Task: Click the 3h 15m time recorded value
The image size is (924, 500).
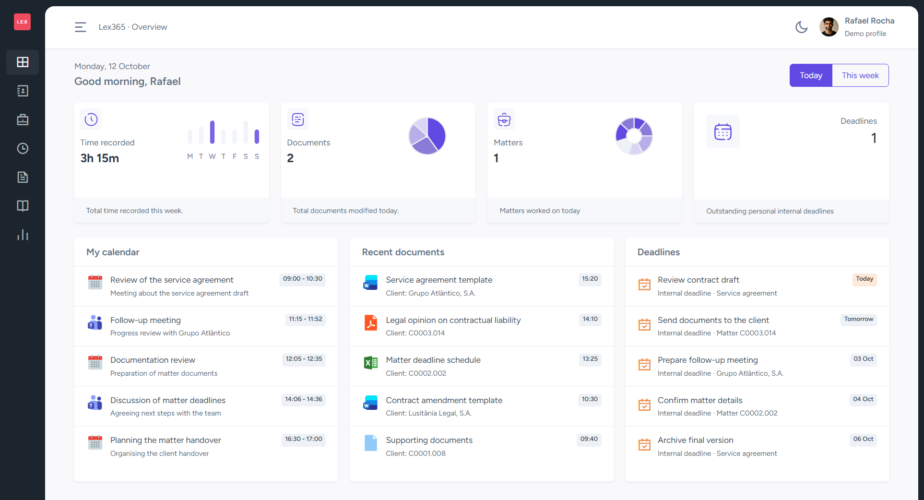Action: pyautogui.click(x=100, y=158)
